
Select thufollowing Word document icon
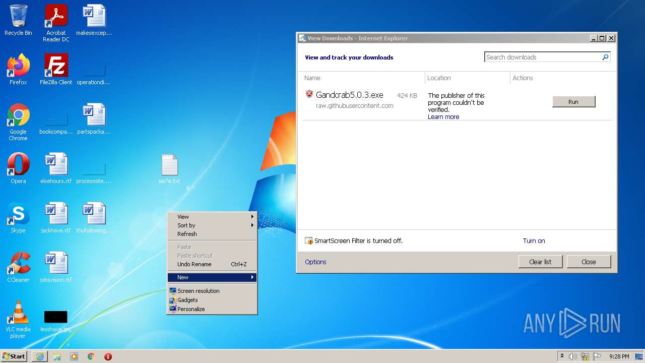(x=94, y=218)
